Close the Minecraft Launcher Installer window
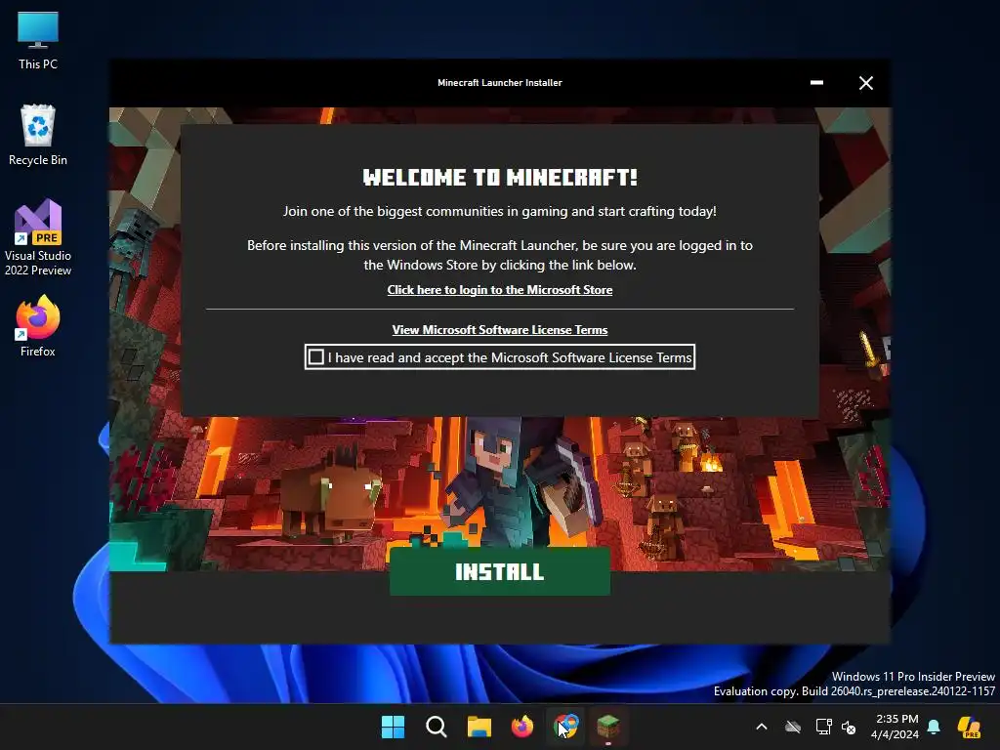This screenshot has height=750, width=1000. pos(865,83)
